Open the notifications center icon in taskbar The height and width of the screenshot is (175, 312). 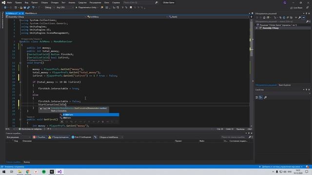coord(307,172)
